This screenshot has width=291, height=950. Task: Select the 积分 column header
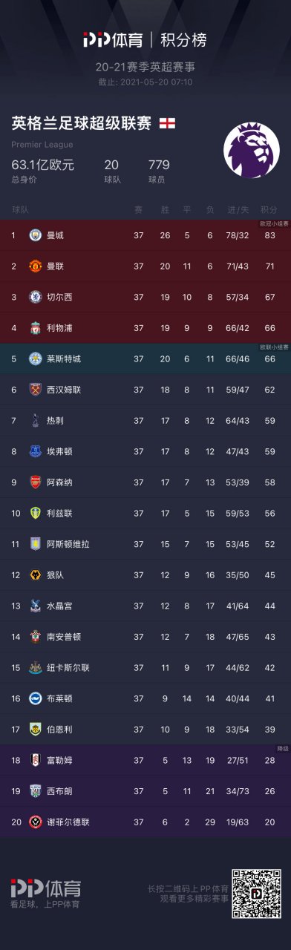[x=269, y=209]
